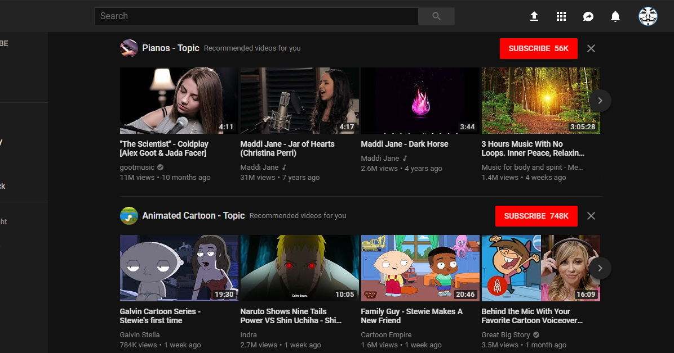Image resolution: width=674 pixels, height=353 pixels.
Task: Click the upload video icon
Action: [x=534, y=16]
